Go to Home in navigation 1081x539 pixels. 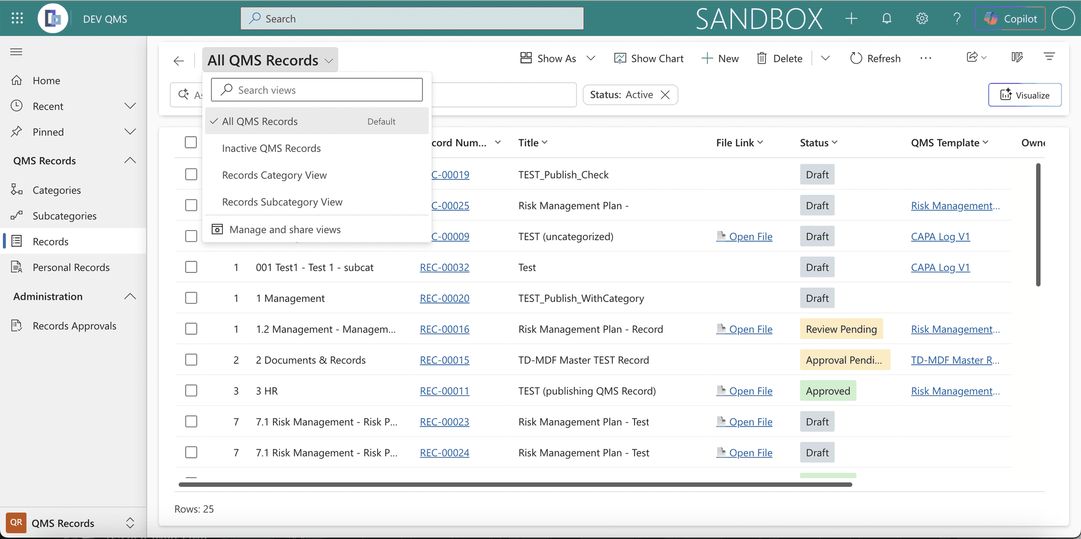[x=73, y=80]
